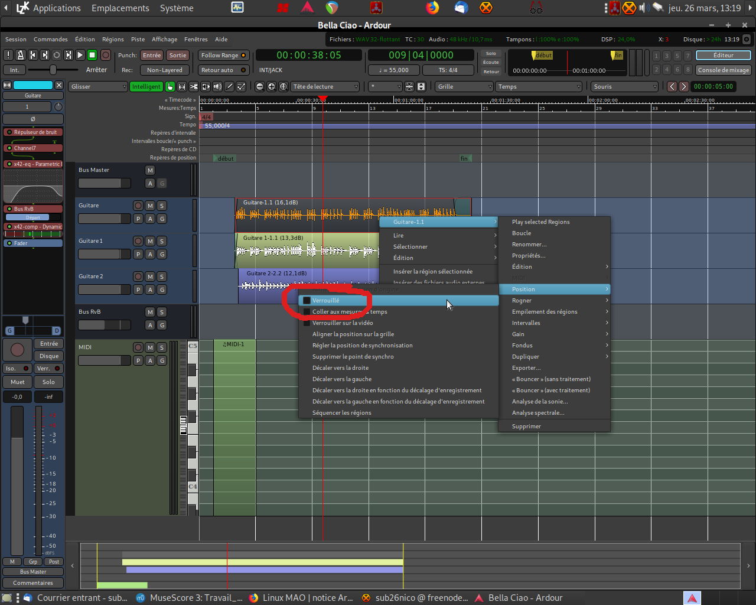Select the Cut scissors tool
The image size is (756, 605).
[194, 86]
